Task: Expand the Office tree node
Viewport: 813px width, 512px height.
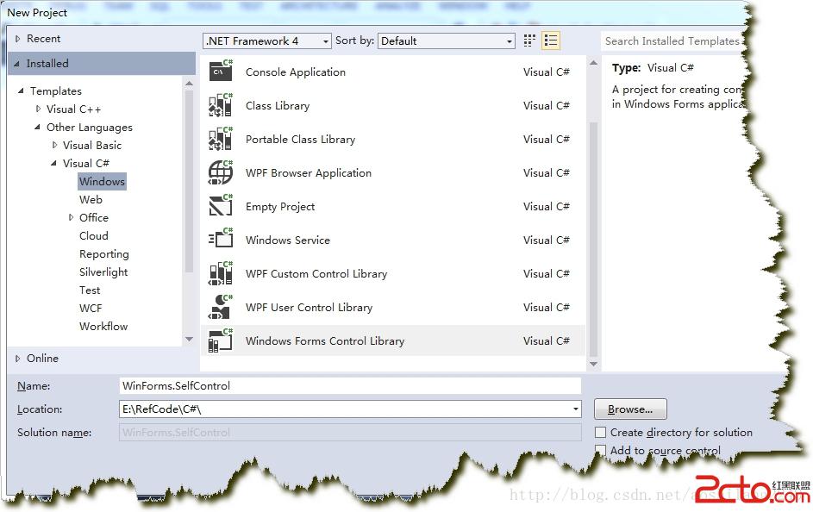Action: coord(71,218)
